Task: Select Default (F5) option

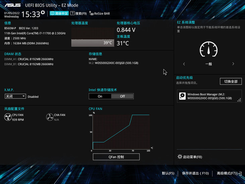Action: [168, 173]
